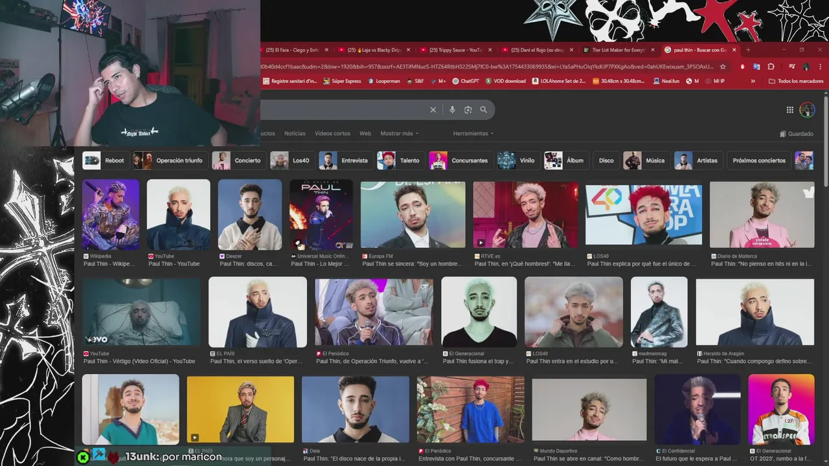Filter images by Concierto chip
Image resolution: width=829 pixels, height=466 pixels.
click(x=238, y=161)
